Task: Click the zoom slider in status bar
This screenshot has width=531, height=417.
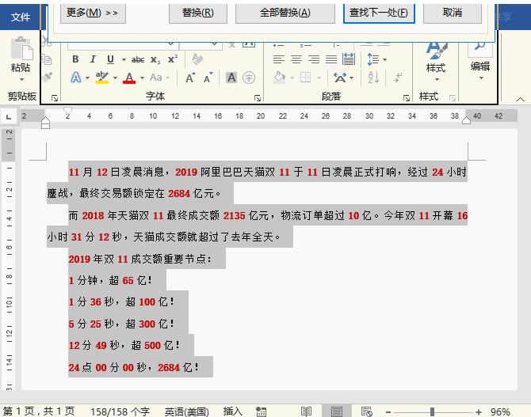Action: click(x=432, y=411)
